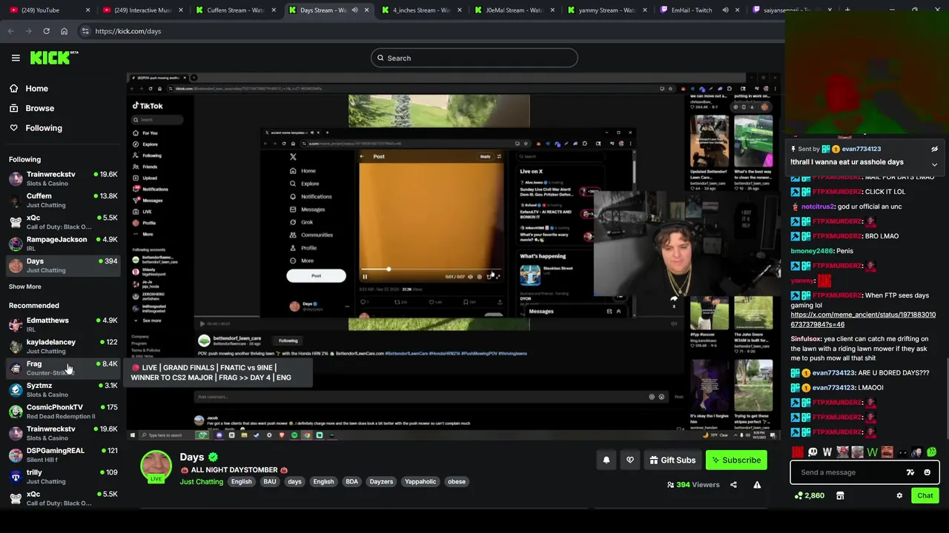This screenshot has height=533, width=949.
Task: Select the obese stream tag
Action: [457, 481]
